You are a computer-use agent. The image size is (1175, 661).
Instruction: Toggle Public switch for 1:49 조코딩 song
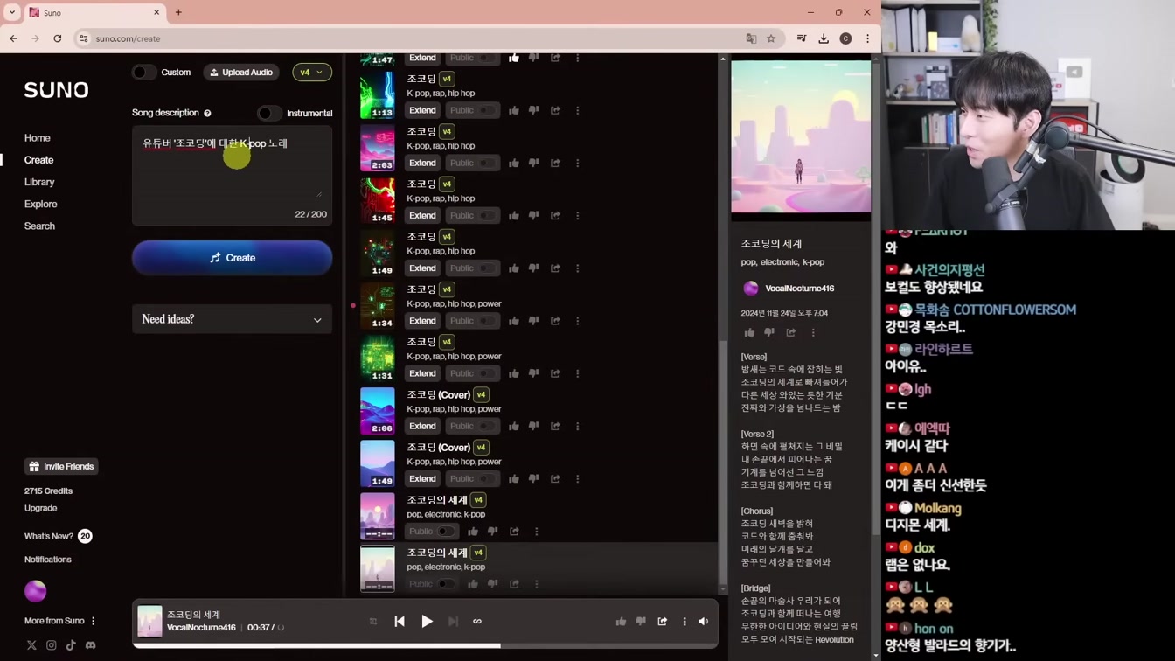coord(485,268)
